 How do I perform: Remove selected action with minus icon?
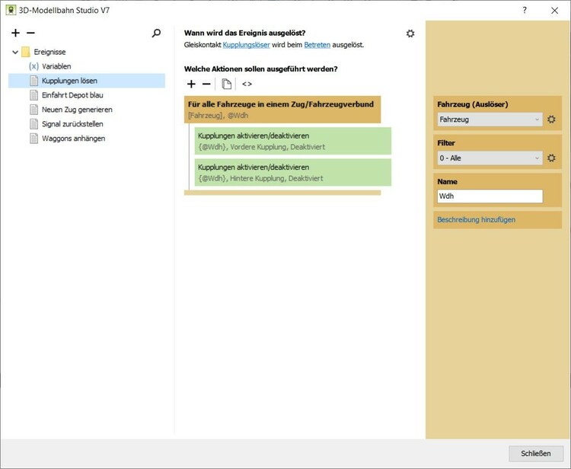click(x=206, y=84)
